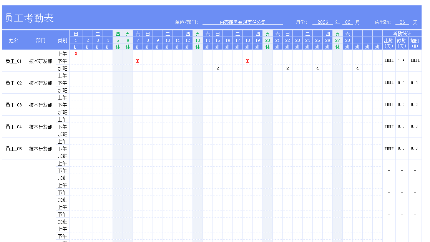Viewport: 430px width, 242px height.
Task: Click the 加班(H) statistics column header
Action: pos(415,43)
